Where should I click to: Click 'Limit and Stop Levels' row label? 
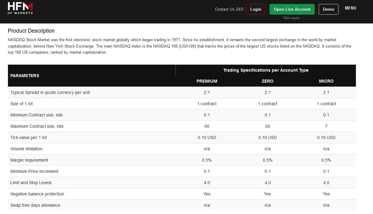[31, 183]
